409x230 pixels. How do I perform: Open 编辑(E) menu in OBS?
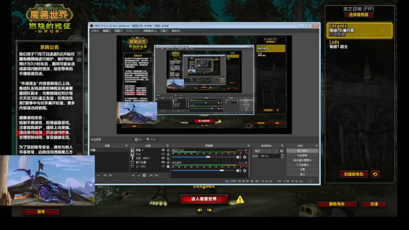(107, 31)
